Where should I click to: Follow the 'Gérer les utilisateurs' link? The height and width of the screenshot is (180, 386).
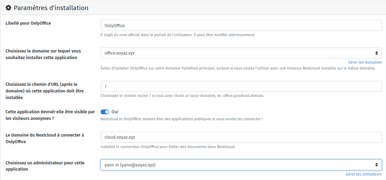click(363, 174)
